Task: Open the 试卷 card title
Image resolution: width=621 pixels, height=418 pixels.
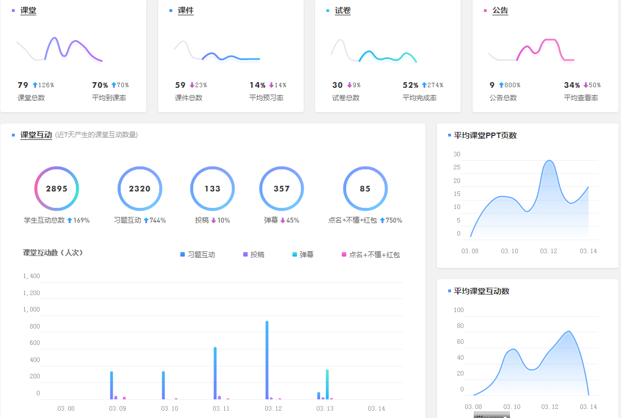Action: tap(343, 11)
